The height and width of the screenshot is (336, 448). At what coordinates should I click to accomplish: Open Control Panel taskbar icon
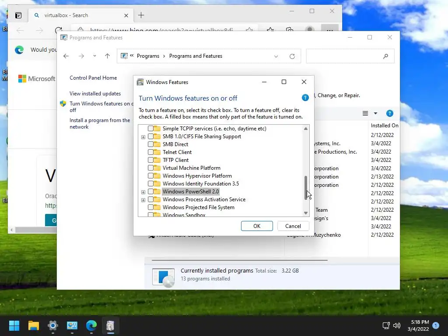click(x=72, y=325)
